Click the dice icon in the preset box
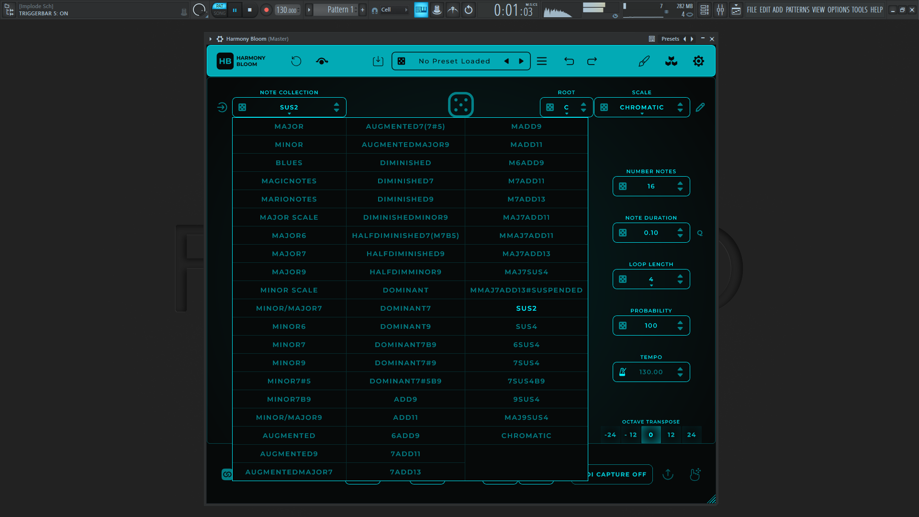The image size is (919, 517). click(402, 61)
